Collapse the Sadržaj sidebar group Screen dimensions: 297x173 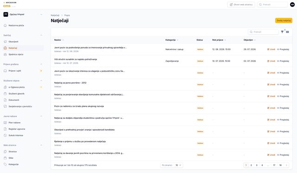(x=41, y=35)
